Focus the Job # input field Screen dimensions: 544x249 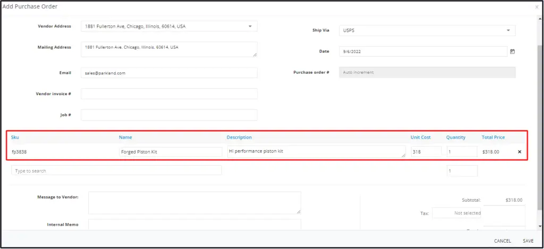(169, 115)
